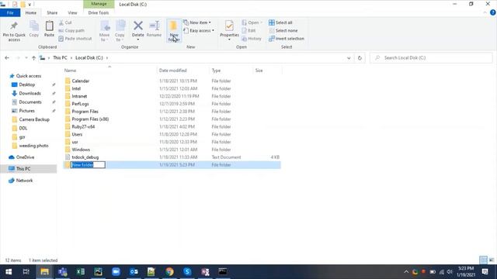Screen dimensions: 497x279
Task: Click the Rename ribbon icon
Action: click(x=155, y=29)
